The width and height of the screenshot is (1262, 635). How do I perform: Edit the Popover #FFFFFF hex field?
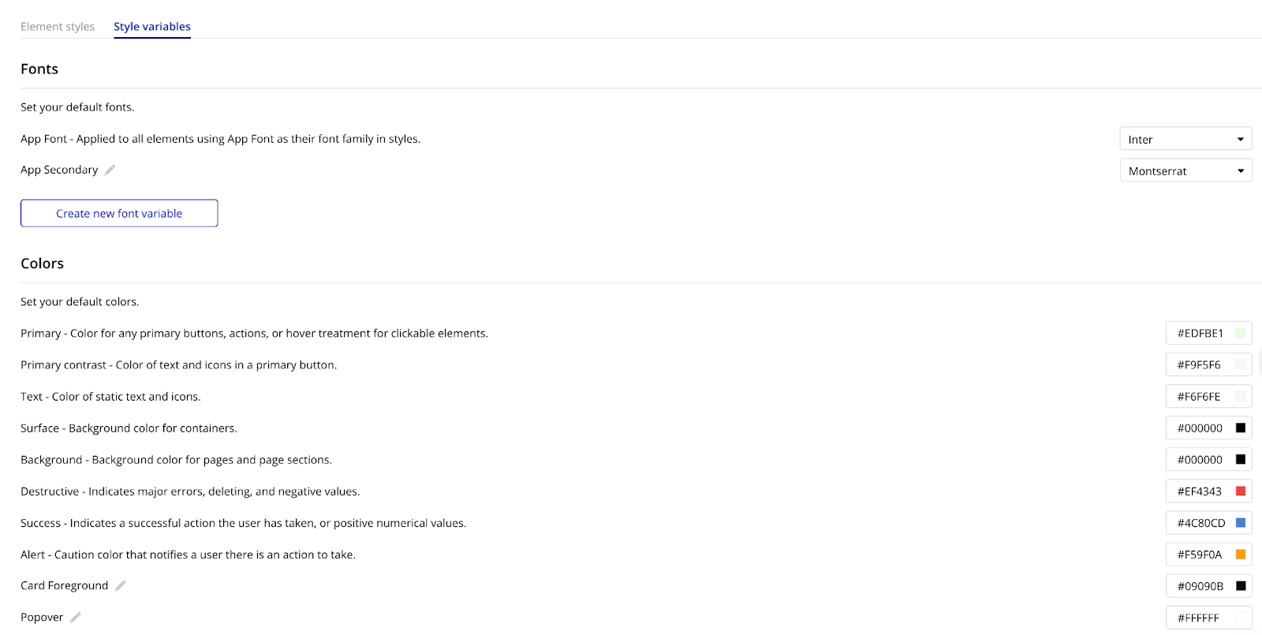(x=1198, y=618)
